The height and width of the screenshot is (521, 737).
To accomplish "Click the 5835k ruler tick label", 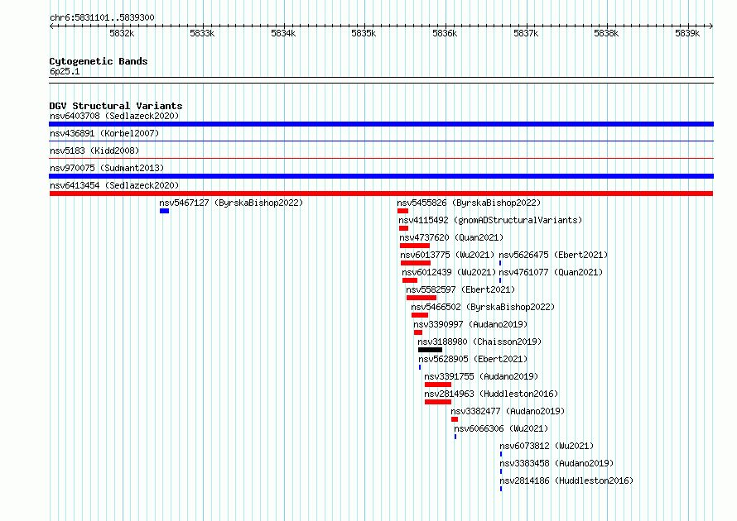I will pyautogui.click(x=364, y=33).
